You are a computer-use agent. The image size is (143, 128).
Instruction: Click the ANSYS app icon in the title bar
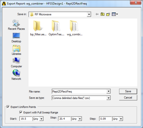[4, 4]
